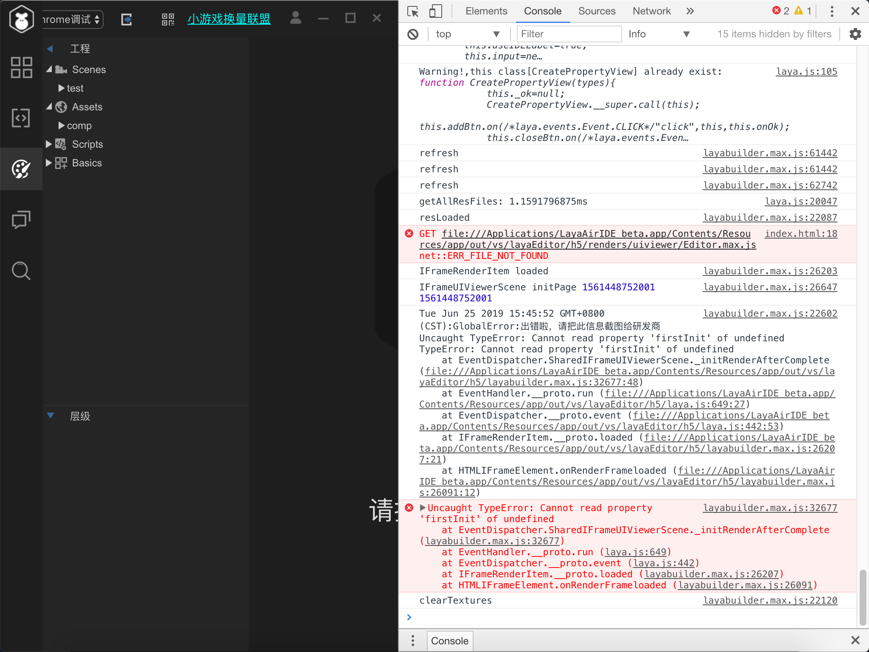869x652 pixels.
Task: Toggle the device toolbar icon
Action: [x=436, y=11]
